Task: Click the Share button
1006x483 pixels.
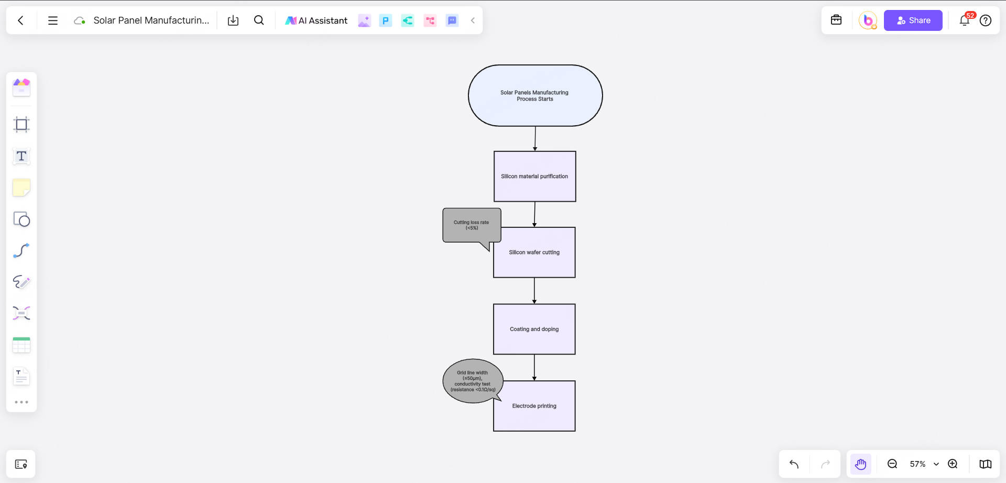Action: 913,20
